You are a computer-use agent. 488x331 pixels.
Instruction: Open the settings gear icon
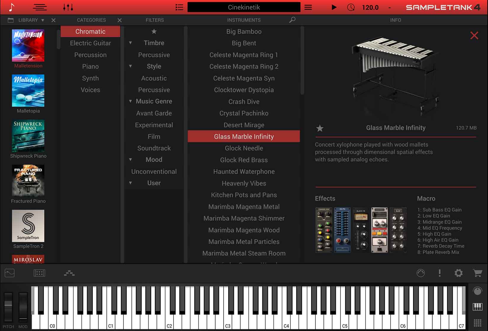click(458, 273)
